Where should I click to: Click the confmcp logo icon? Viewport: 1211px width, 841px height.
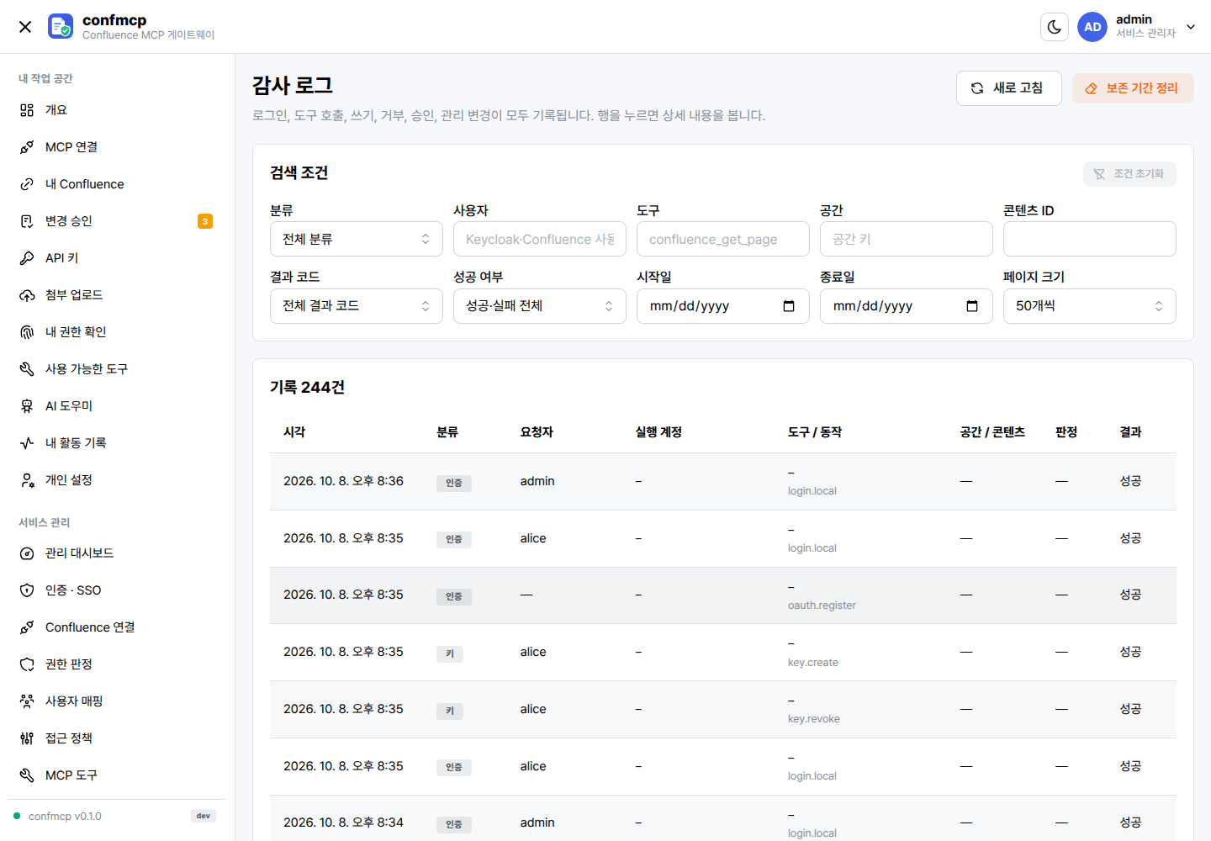pos(61,26)
